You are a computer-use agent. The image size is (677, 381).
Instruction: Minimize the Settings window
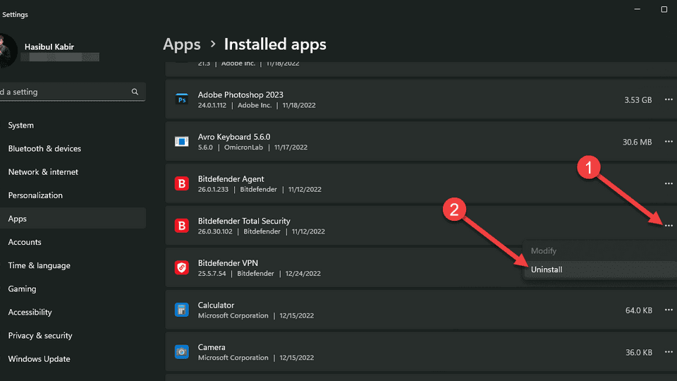tap(638, 9)
